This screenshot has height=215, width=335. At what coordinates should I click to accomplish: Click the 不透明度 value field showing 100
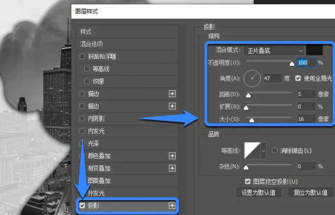pyautogui.click(x=307, y=62)
